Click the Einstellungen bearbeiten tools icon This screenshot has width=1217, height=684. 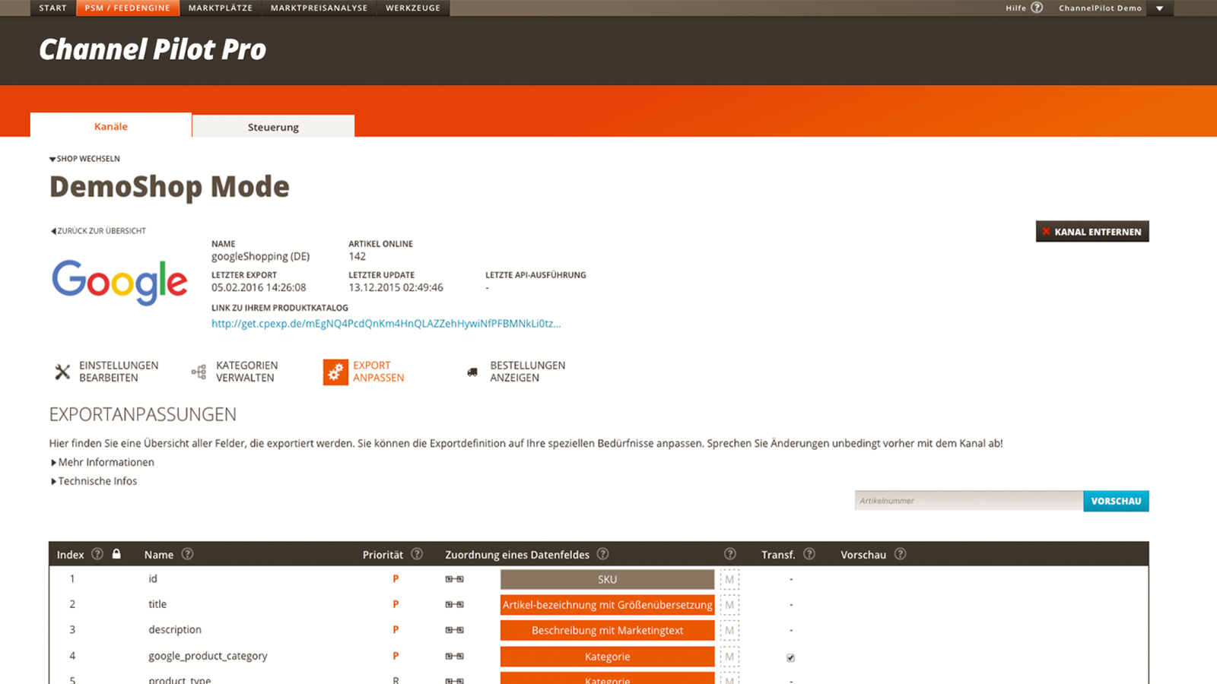(x=62, y=372)
